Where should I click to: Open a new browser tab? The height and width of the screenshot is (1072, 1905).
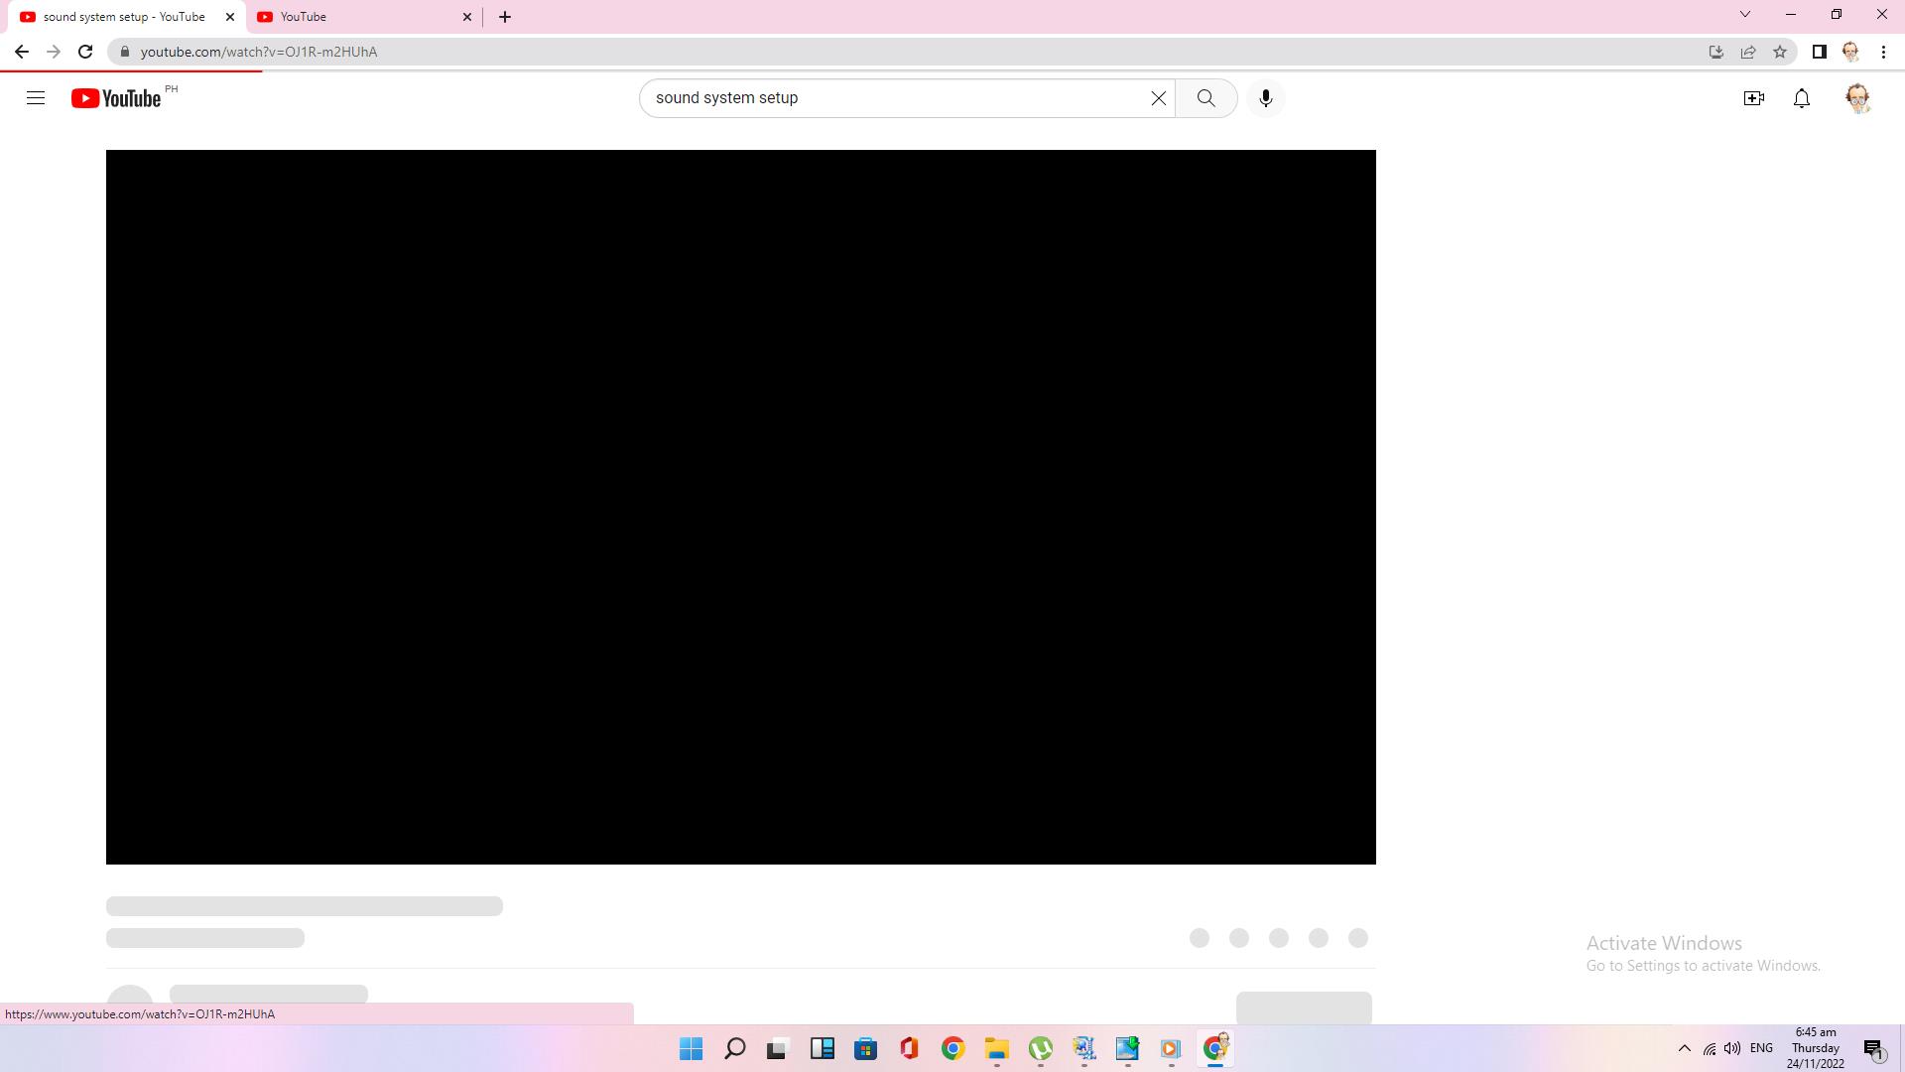point(505,17)
